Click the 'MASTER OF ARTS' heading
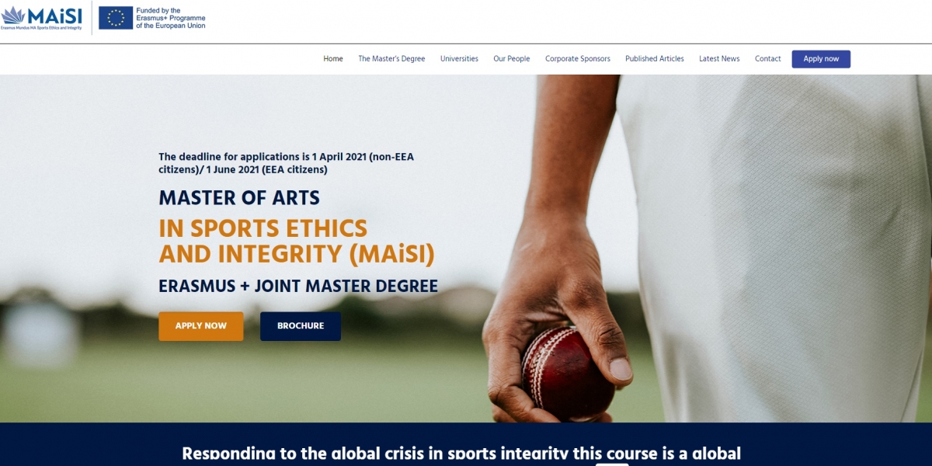This screenshot has height=466, width=932. coord(239,198)
